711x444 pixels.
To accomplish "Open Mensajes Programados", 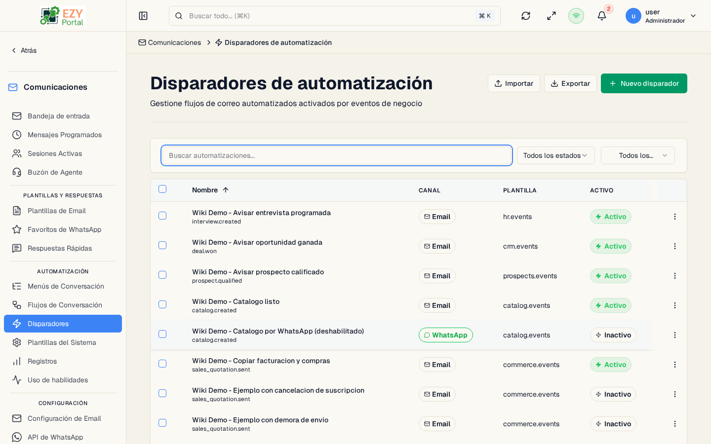I will tap(63, 135).
